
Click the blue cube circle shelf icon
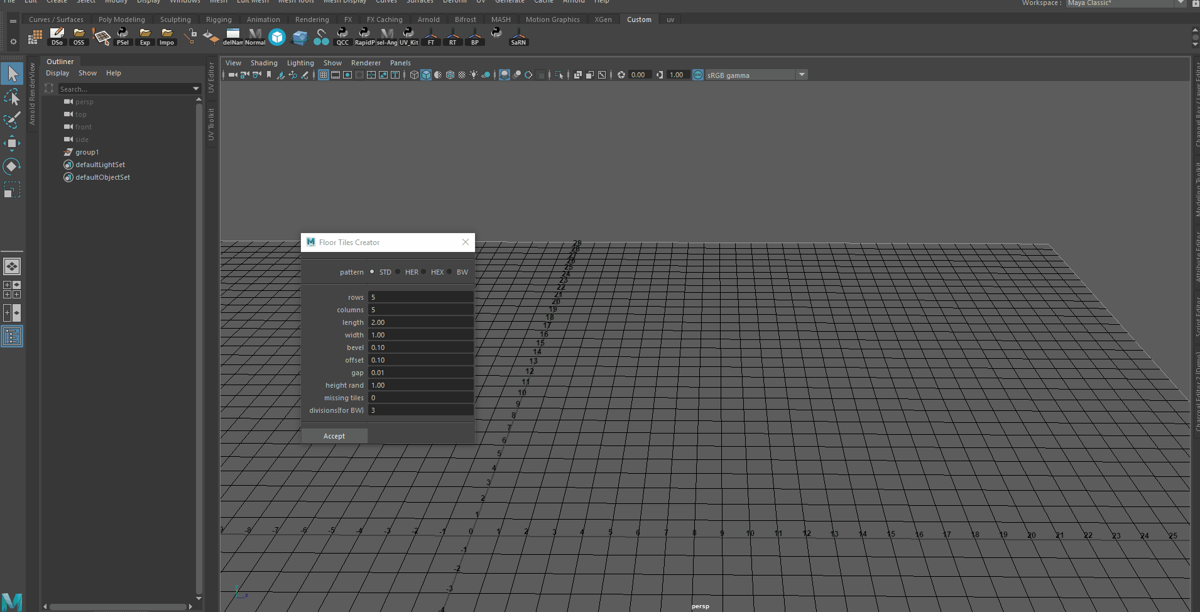pos(277,37)
